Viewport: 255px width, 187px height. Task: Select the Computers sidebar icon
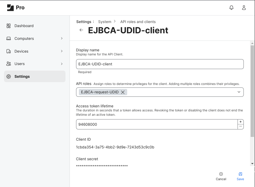coord(8,38)
